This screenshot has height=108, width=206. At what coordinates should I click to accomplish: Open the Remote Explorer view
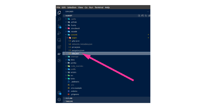[59, 40]
